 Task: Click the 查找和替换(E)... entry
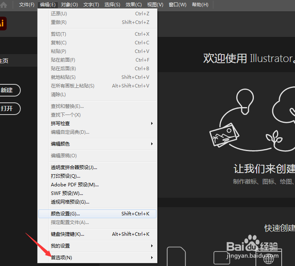(x=97, y=106)
